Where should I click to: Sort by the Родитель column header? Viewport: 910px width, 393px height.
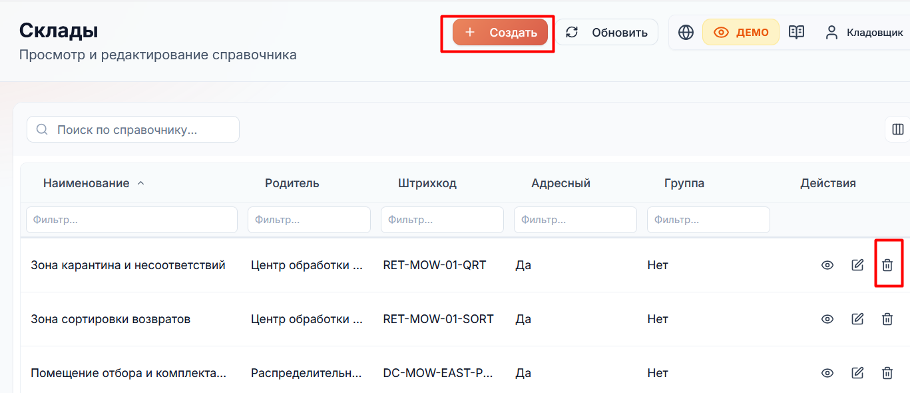(x=292, y=183)
